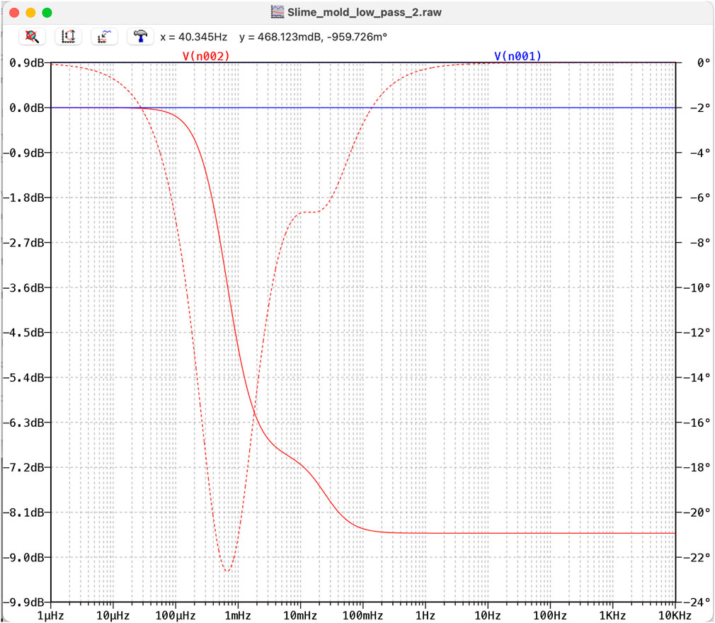Click the autorange axes toolbar icon

click(x=69, y=36)
